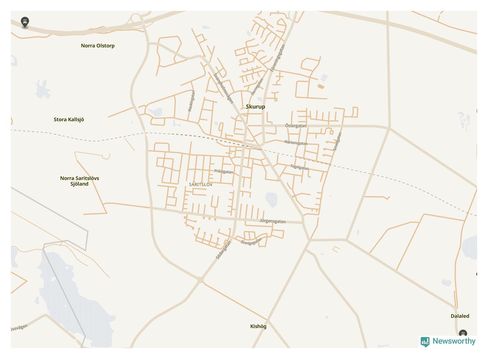Click the car marker icon below Dalaled

click(463, 334)
